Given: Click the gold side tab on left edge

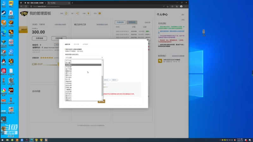Looking at the screenshot, I should (23, 30).
